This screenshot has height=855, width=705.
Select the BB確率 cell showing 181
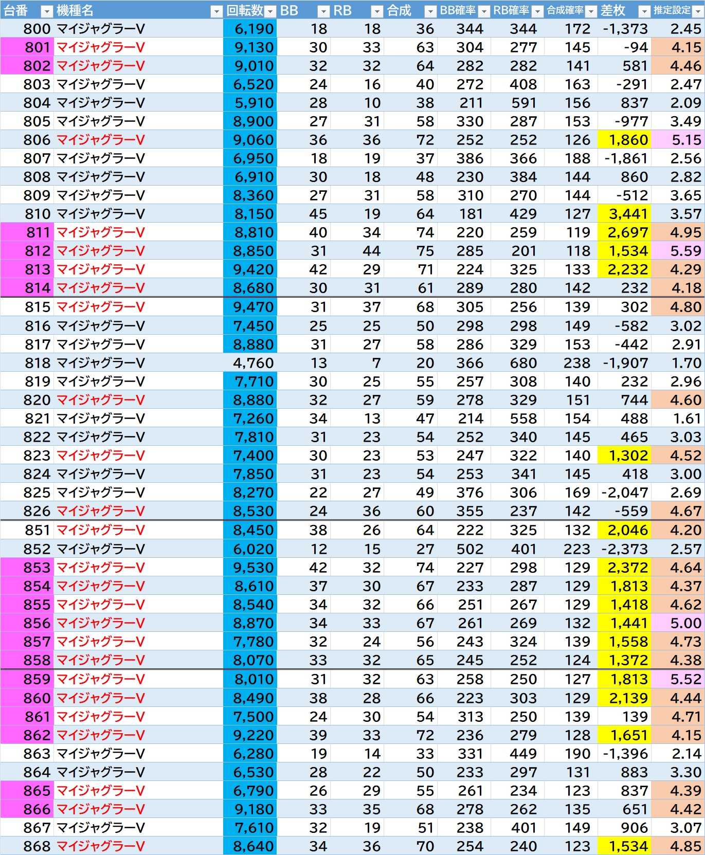[464, 214]
